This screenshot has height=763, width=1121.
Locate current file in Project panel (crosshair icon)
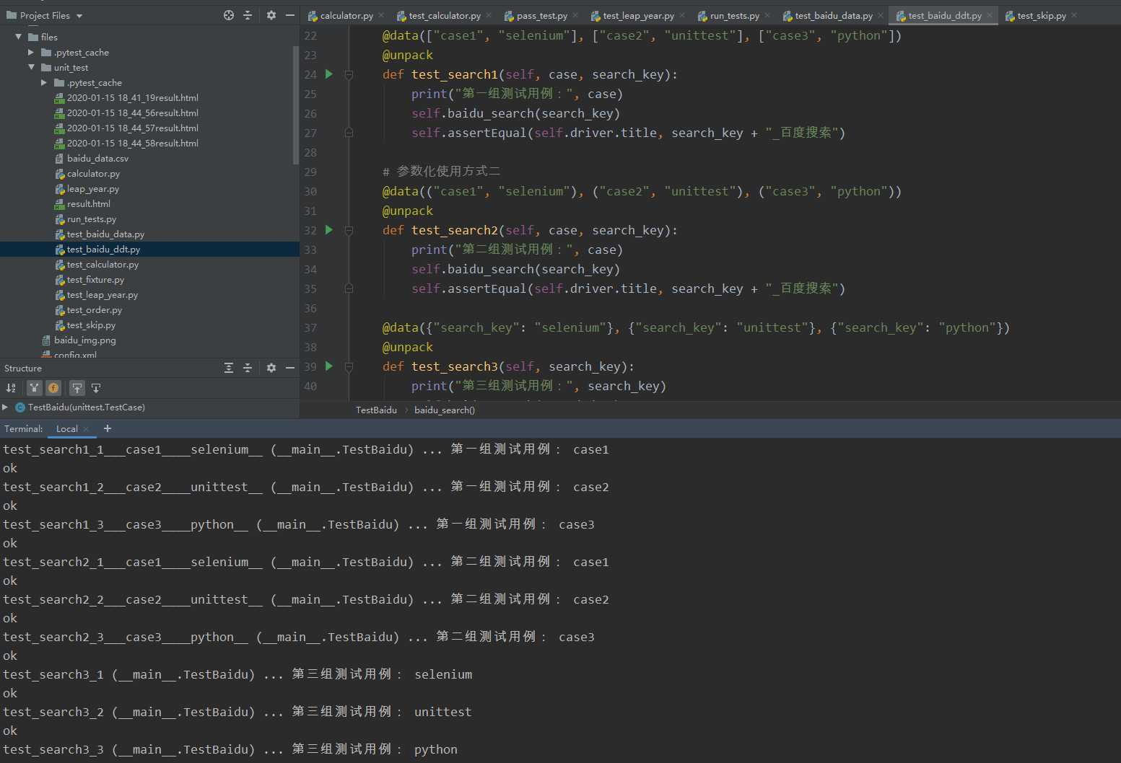[229, 15]
